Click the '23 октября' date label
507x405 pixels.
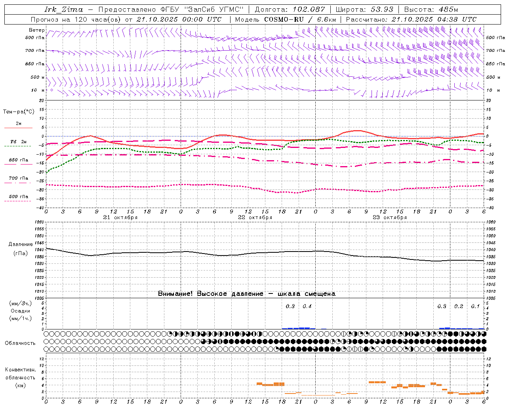pos(390,218)
